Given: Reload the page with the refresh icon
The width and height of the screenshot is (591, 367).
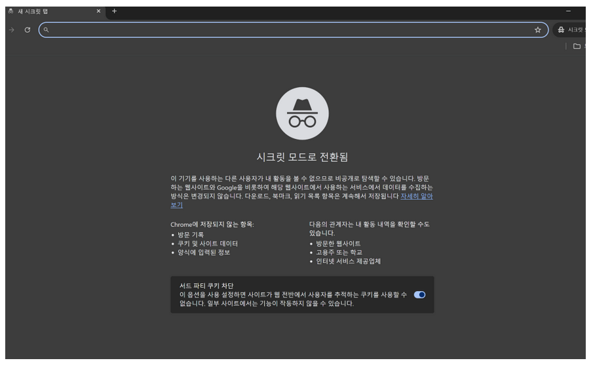Looking at the screenshot, I should point(28,30).
